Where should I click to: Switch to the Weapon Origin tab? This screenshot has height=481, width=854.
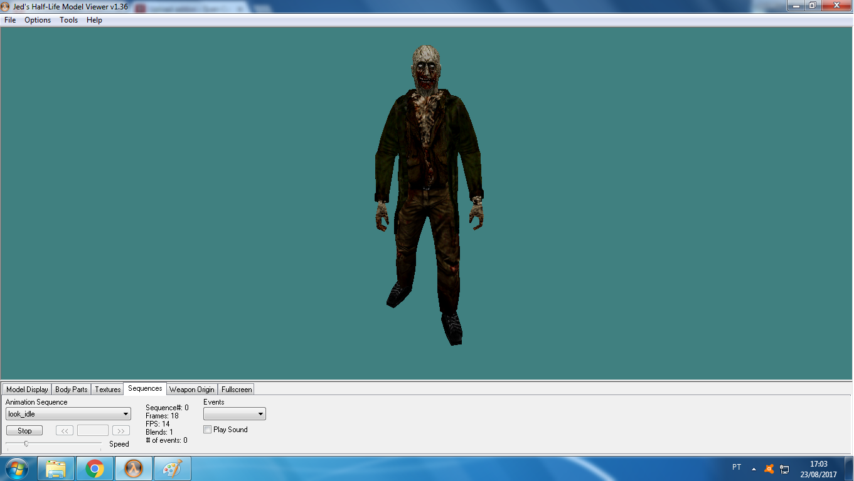(x=192, y=390)
